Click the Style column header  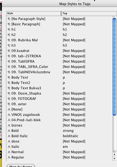click(x=34, y=13)
